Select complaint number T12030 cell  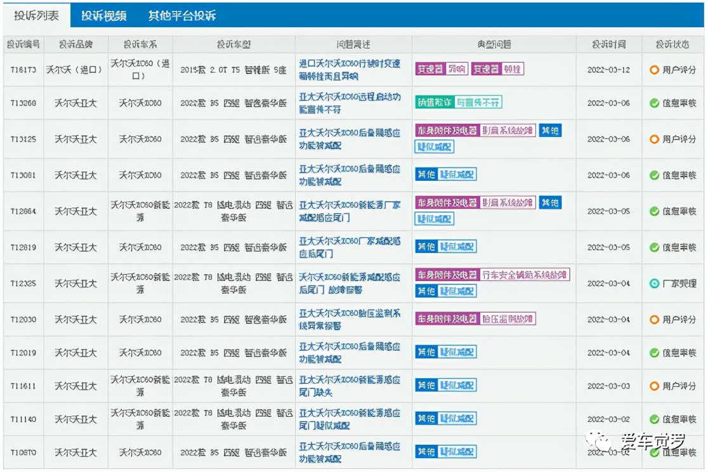click(x=23, y=320)
